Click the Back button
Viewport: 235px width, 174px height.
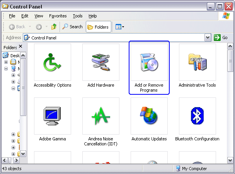(17, 27)
